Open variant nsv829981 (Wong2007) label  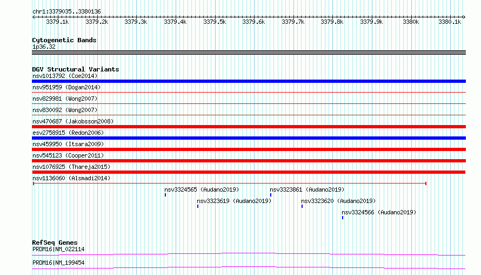point(65,99)
